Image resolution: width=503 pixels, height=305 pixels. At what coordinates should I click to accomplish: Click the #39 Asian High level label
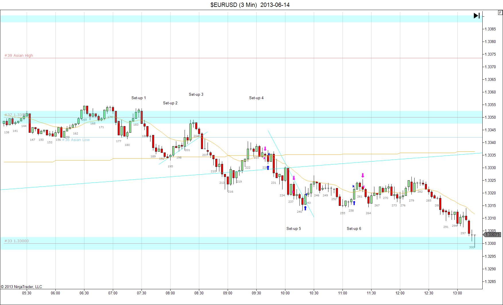tap(19, 55)
